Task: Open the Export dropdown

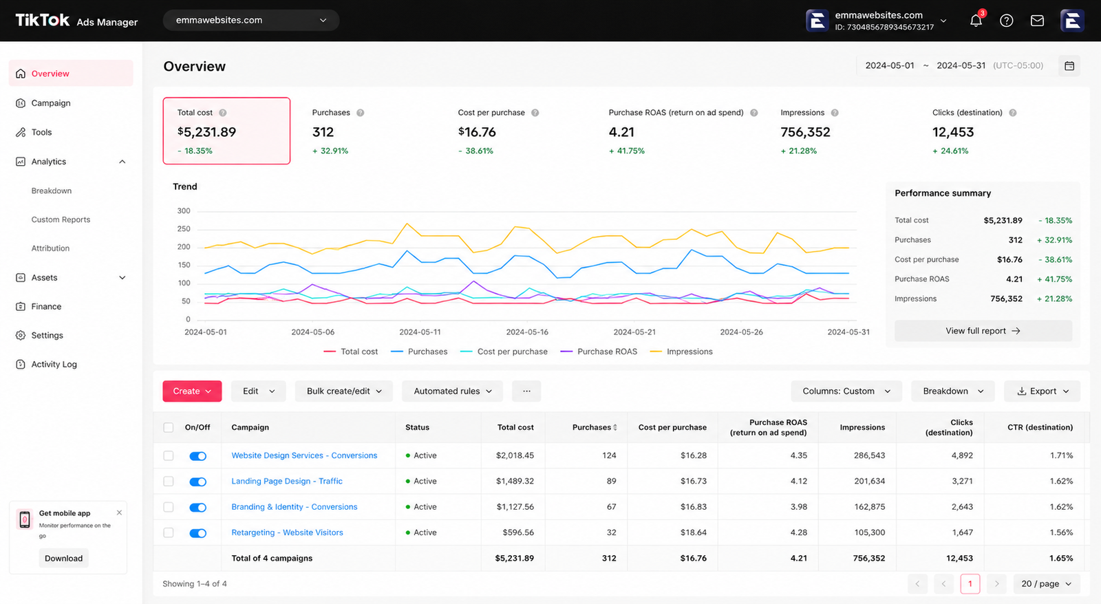Action: point(1043,391)
